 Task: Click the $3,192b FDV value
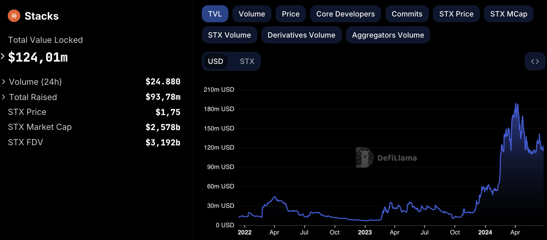(x=163, y=143)
